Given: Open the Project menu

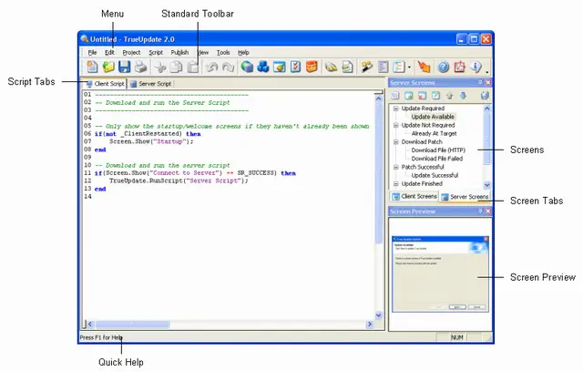Looking at the screenshot, I should pos(131,52).
